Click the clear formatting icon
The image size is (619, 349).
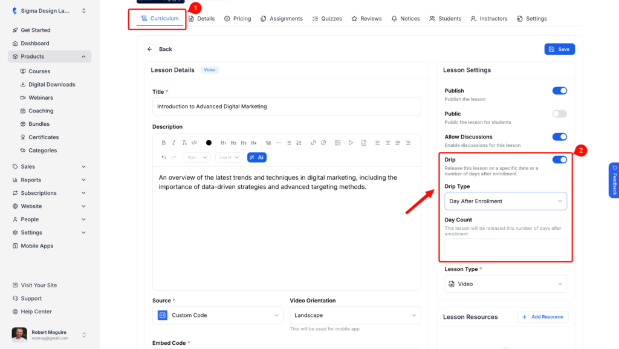pos(184,143)
